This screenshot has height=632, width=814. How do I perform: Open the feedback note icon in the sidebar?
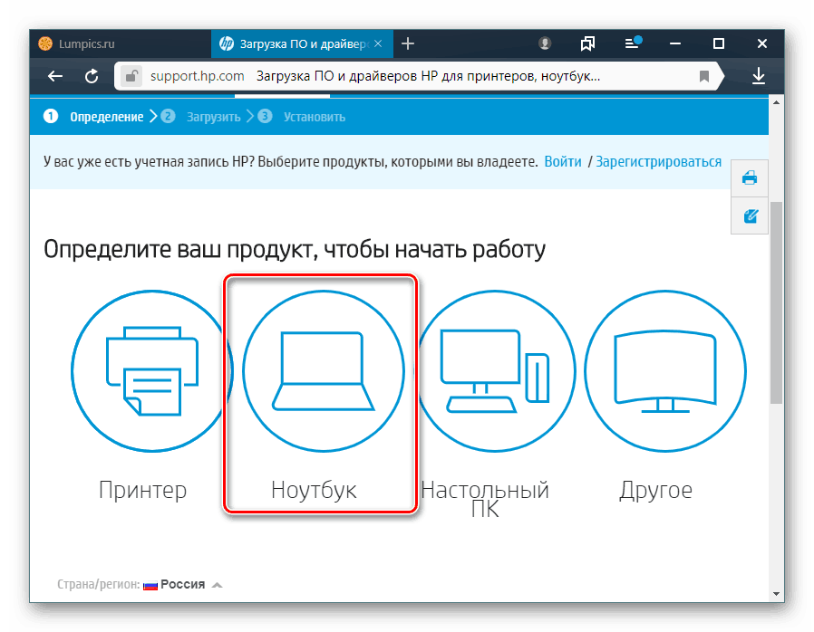[x=749, y=216]
